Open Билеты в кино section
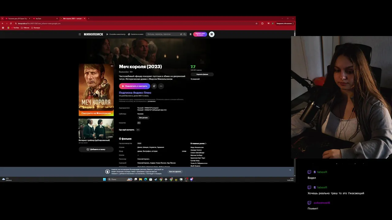Screen dimensions: 392x220 point(135,34)
